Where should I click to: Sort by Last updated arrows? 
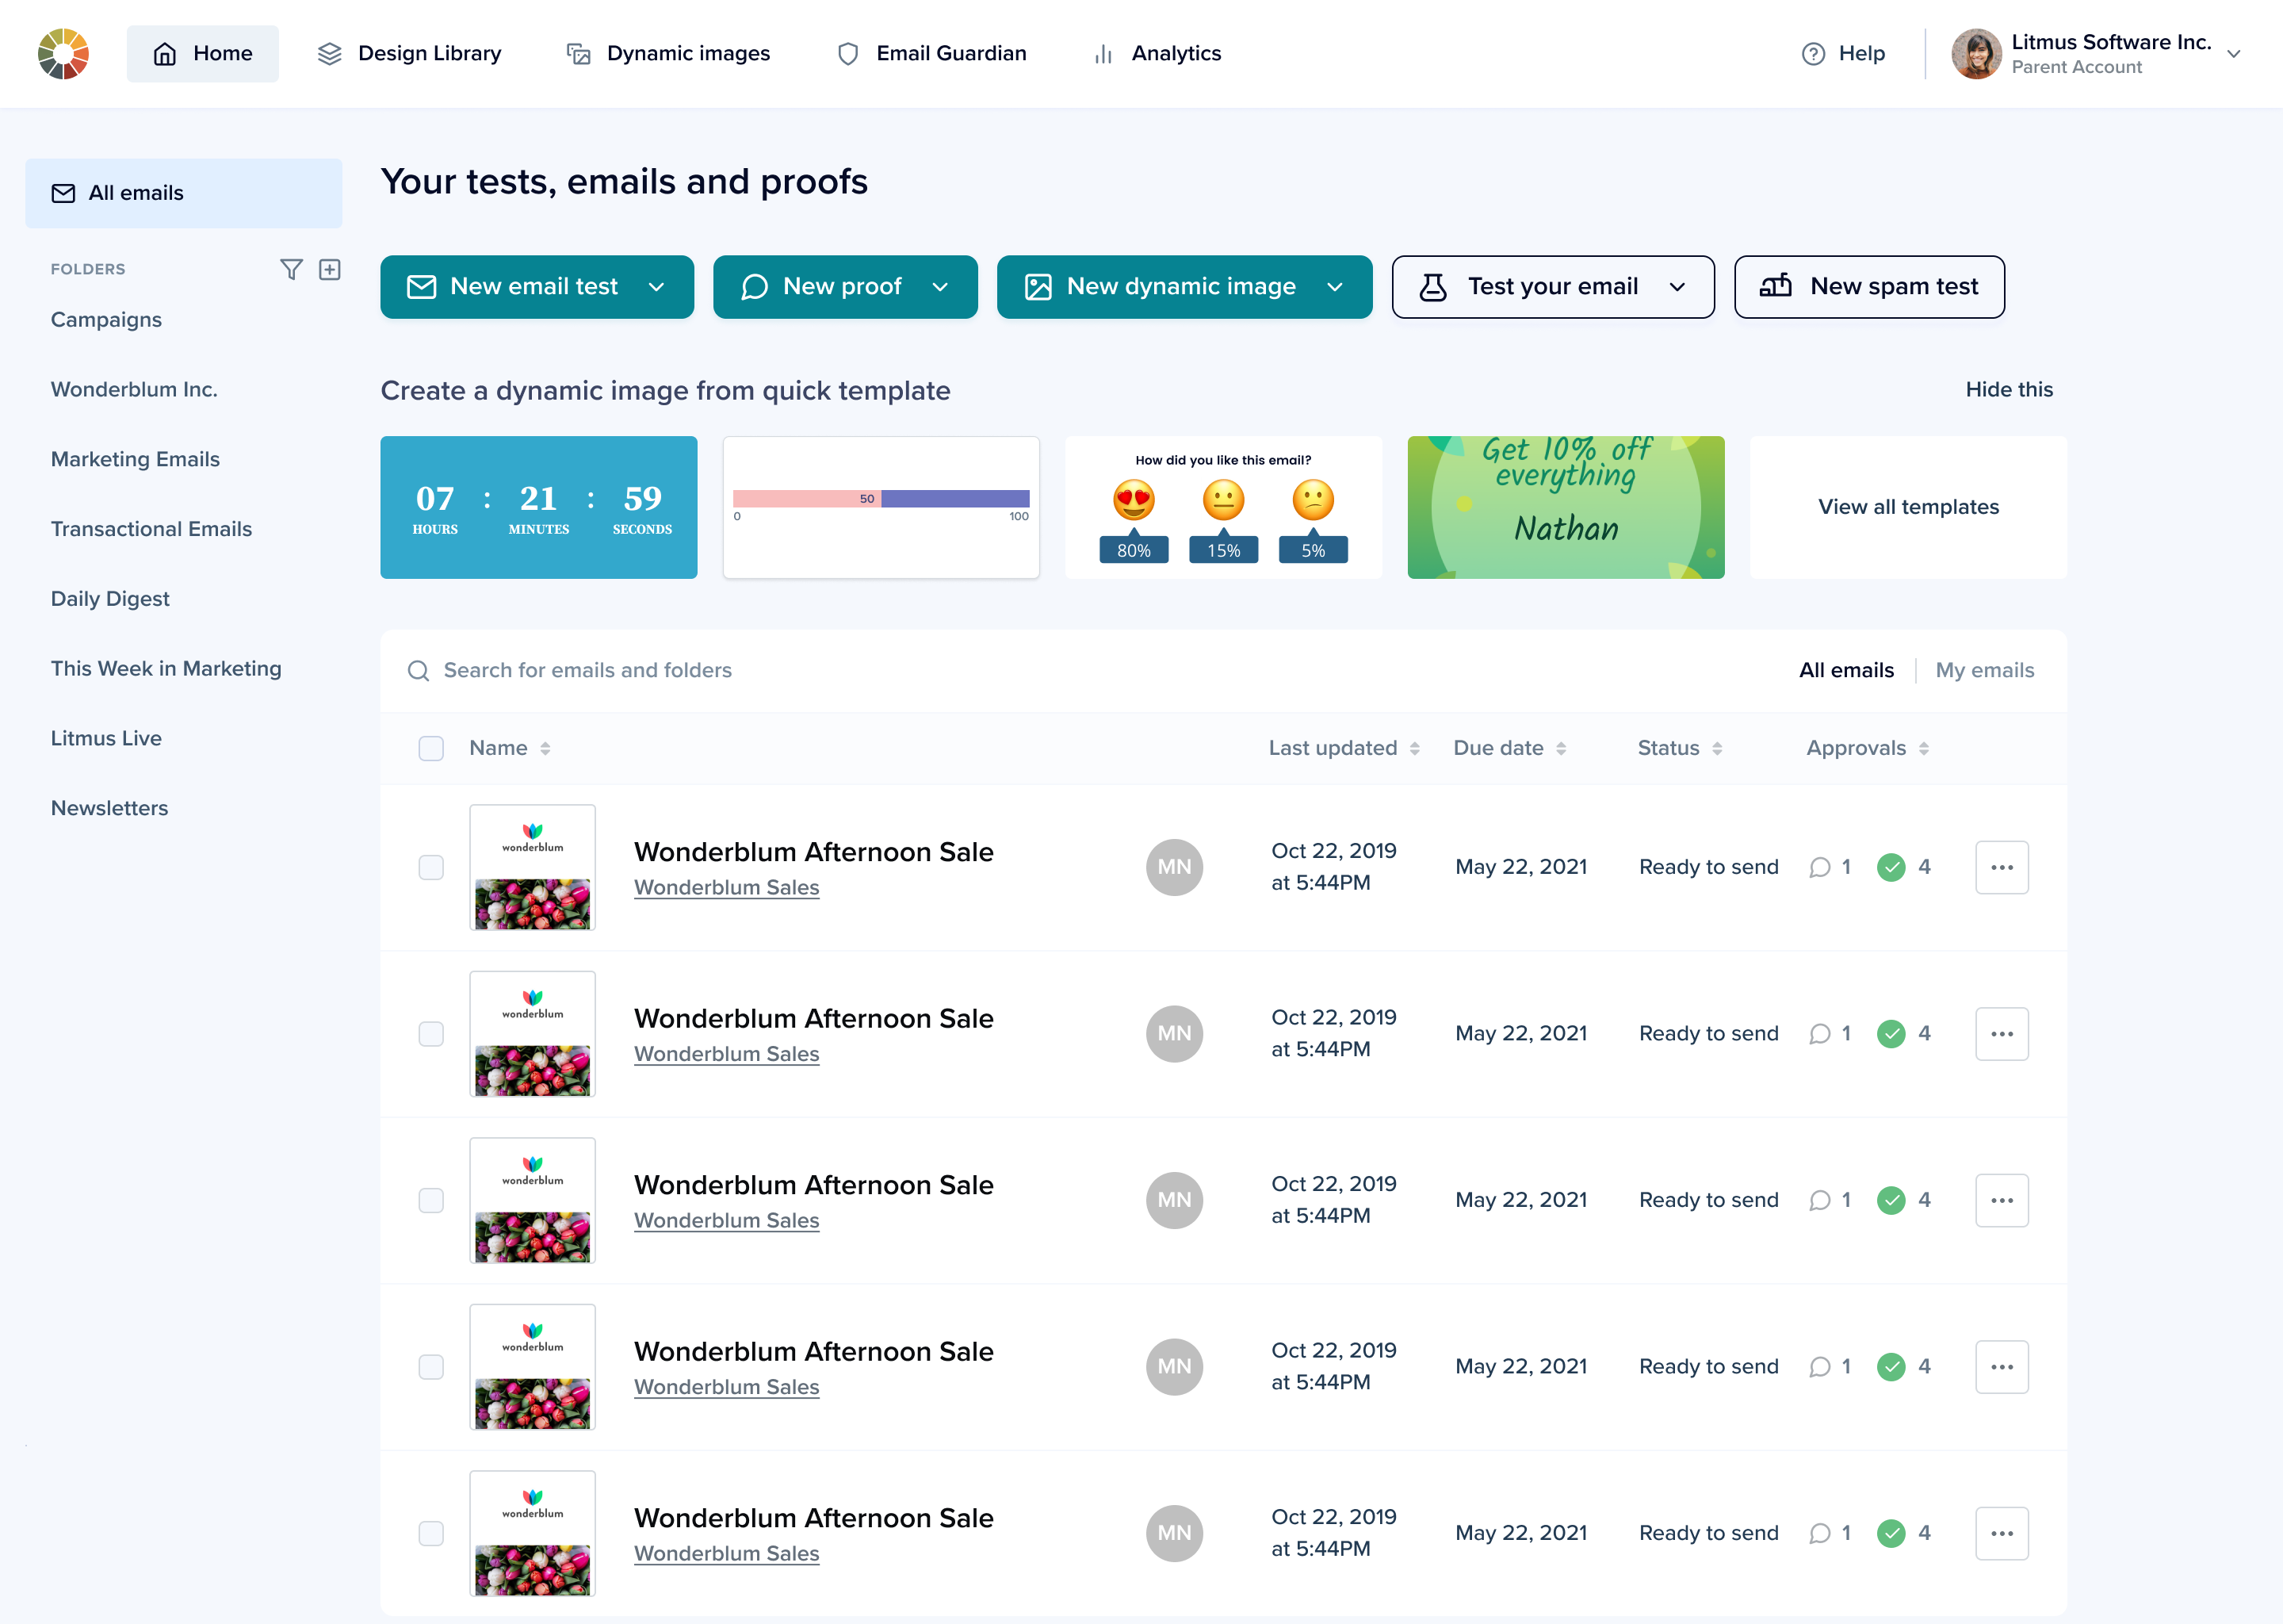coord(1414,748)
